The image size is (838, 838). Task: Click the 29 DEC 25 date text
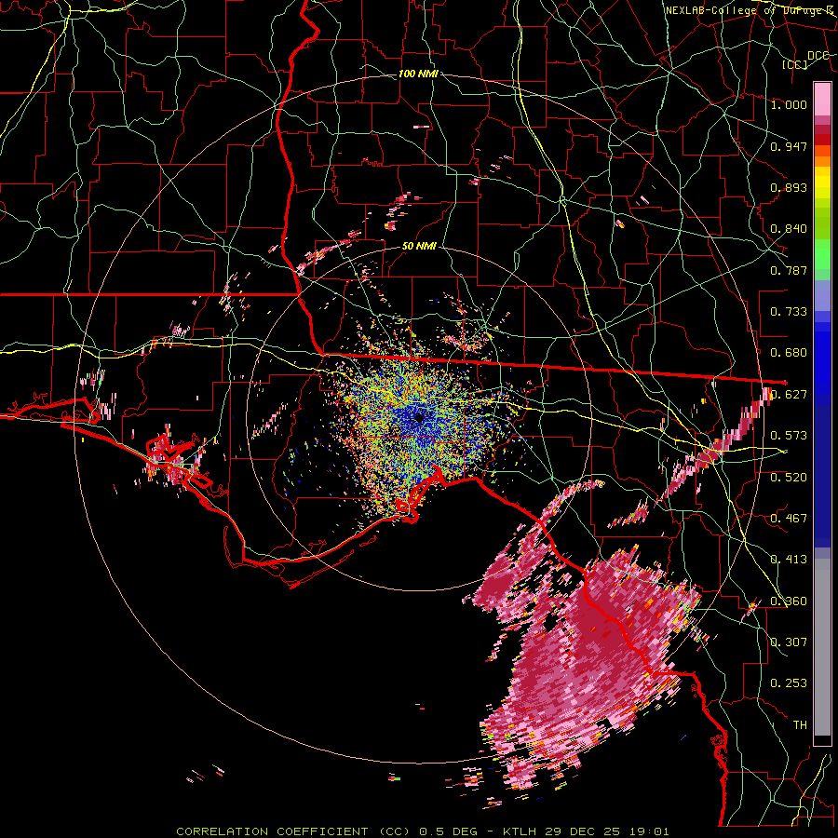(x=581, y=831)
